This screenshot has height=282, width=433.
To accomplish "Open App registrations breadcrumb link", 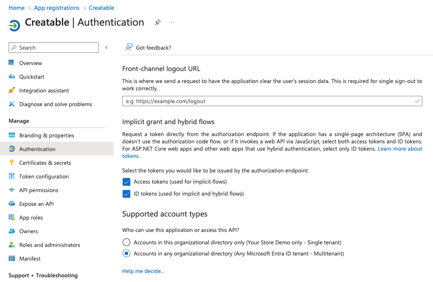I will pyautogui.click(x=57, y=8).
